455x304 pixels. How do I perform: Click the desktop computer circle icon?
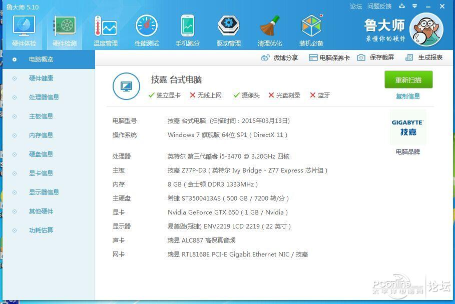click(126, 86)
